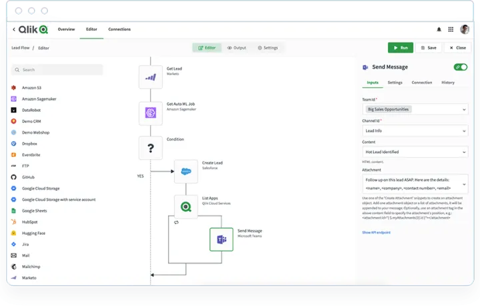The image size is (480, 306).
Task: Switch to the Connections top tab
Action: pos(119,29)
